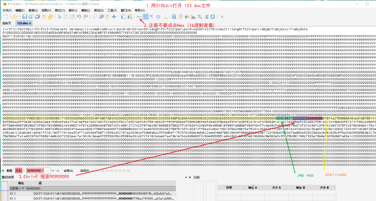Viewport: 376px width, 201px height.
Task: Open the 脚本(I) menu
Action: (73, 10)
